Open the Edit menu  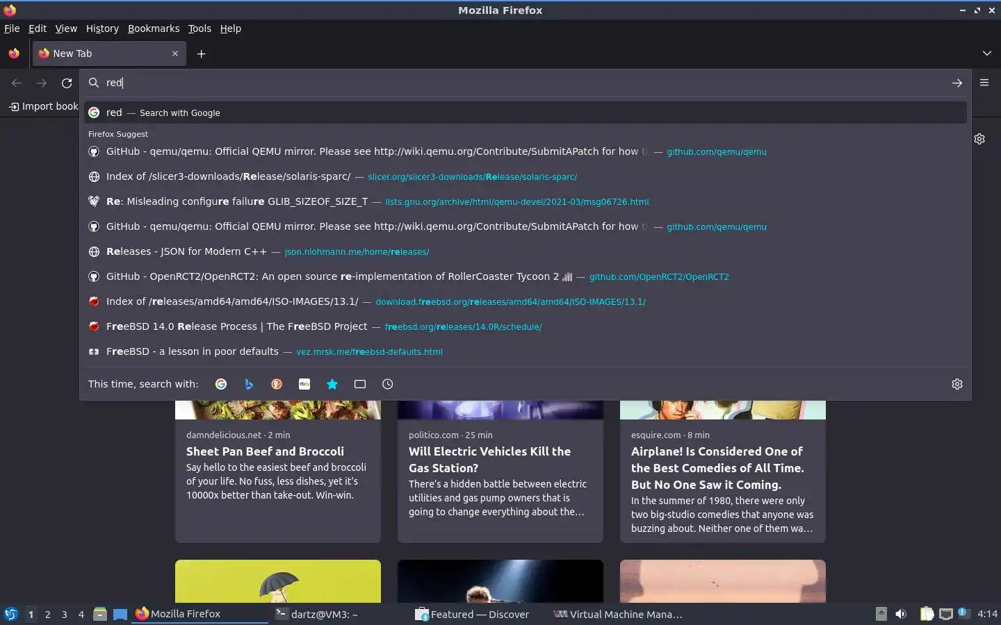pos(38,28)
